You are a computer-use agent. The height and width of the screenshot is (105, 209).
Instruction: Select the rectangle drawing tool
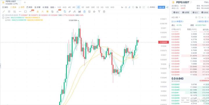coord(26,12)
